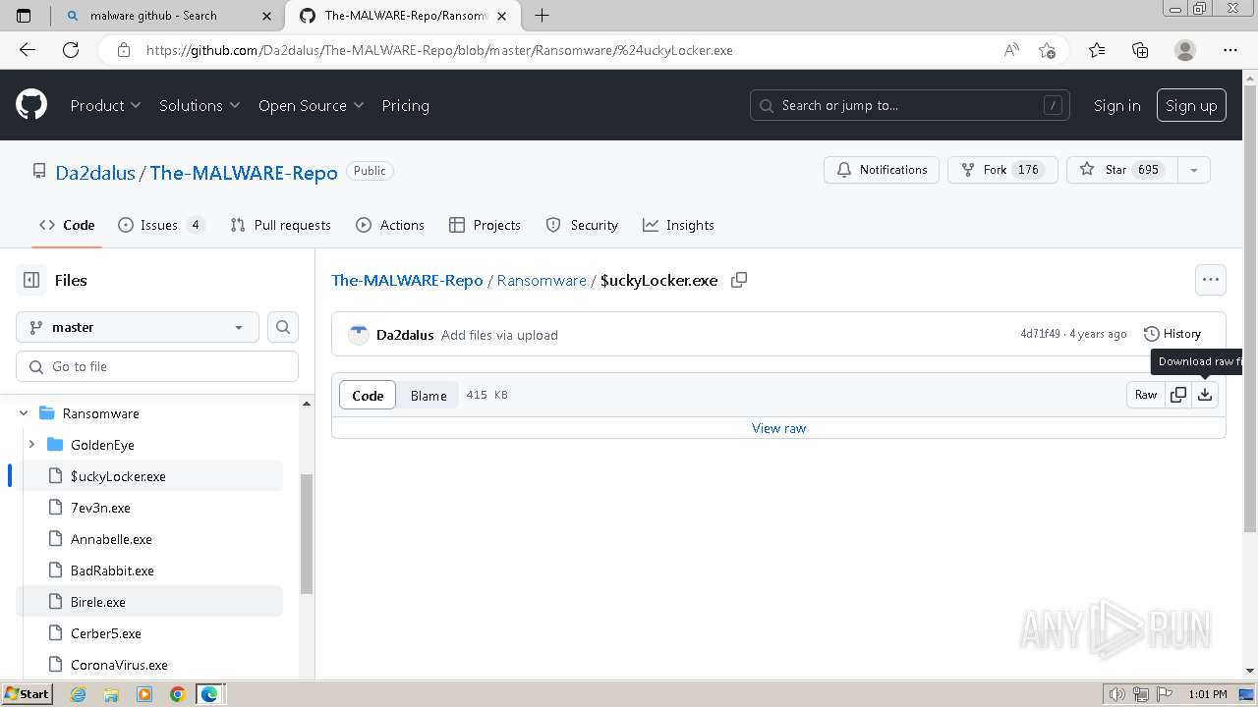The height and width of the screenshot is (707, 1258).
Task: Open Windows Media Player taskbar icon
Action: point(144,694)
